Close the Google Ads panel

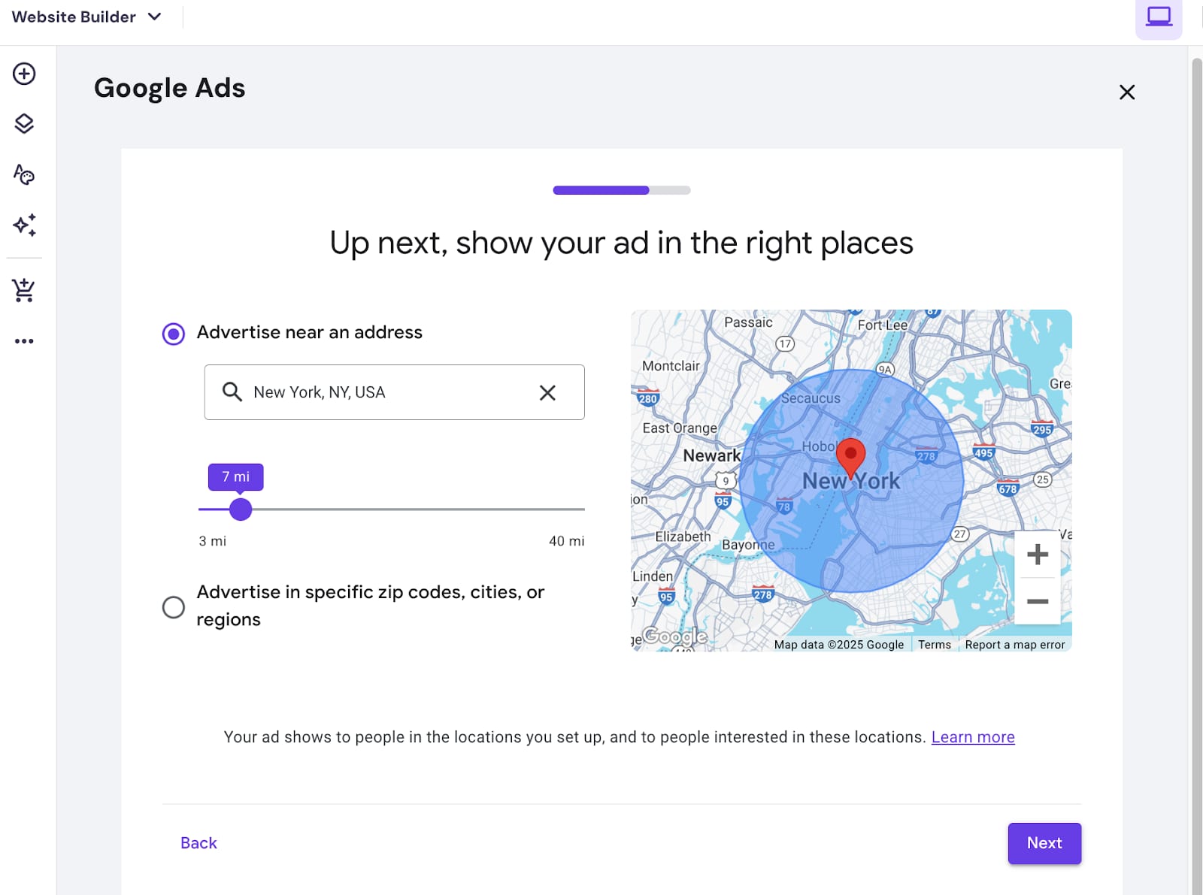[1126, 92]
